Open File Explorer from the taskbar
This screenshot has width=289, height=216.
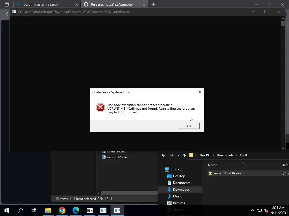pyautogui.click(x=48, y=210)
